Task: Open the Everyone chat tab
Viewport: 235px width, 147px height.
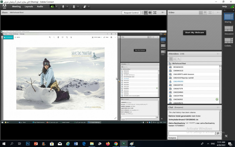Action: click(x=172, y=138)
